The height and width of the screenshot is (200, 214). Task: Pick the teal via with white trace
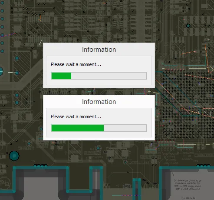[17, 73]
